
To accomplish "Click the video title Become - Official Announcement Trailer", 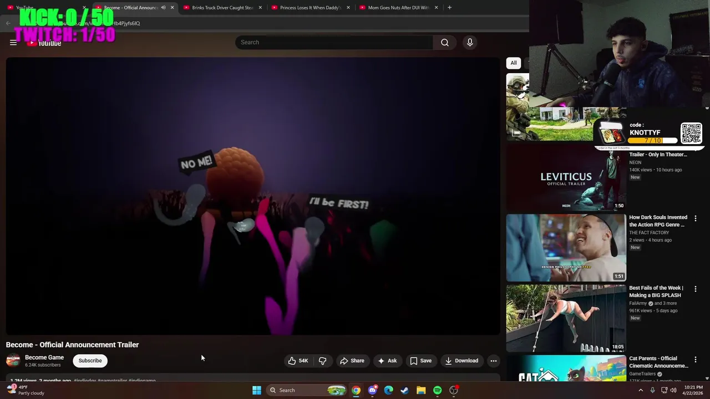I will click(72, 345).
